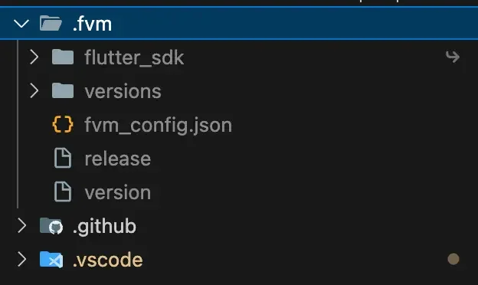478x285 pixels.
Task: Expand the flutter_sdk folder chevron
Action: coord(34,57)
